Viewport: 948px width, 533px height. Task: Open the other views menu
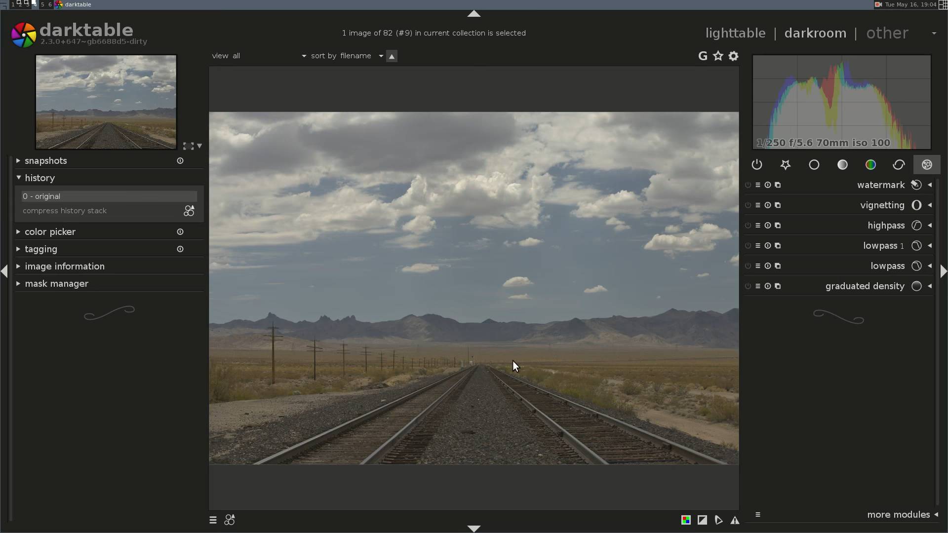887,33
